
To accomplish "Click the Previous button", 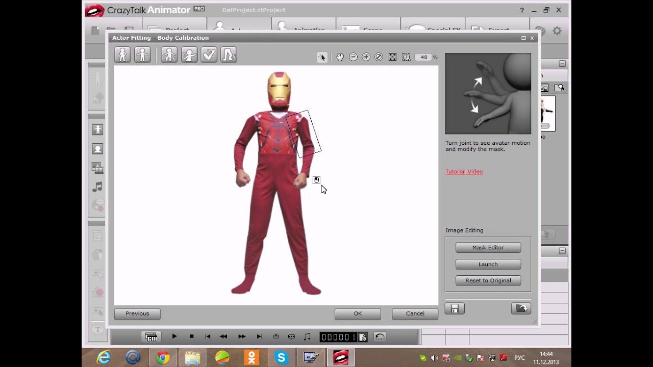I will pyautogui.click(x=137, y=313).
